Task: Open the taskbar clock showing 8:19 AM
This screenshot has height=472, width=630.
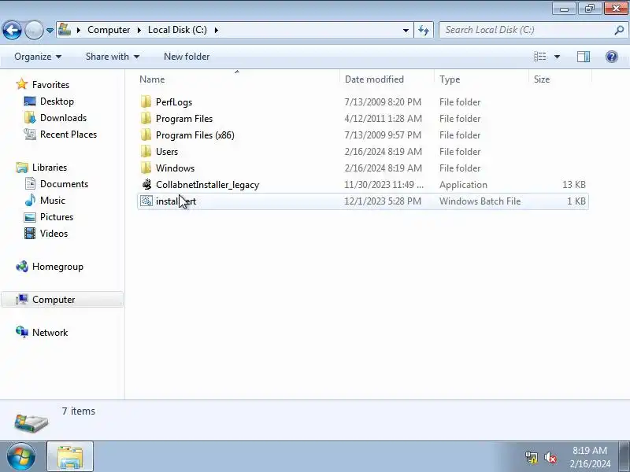Action: (x=590, y=457)
